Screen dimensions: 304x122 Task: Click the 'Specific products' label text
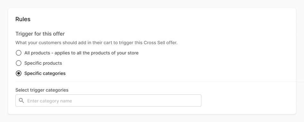point(43,63)
